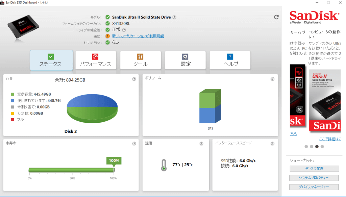The width and height of the screenshot is (346, 197).
Task: Go to the 設定 tab
Action: [x=186, y=60]
